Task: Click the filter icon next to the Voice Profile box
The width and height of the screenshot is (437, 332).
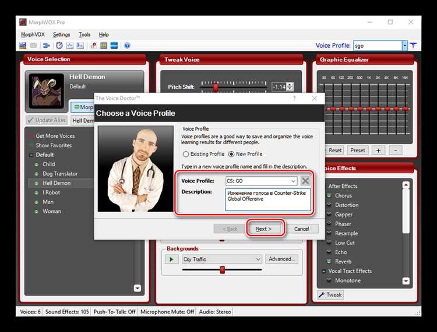Action: [x=413, y=45]
